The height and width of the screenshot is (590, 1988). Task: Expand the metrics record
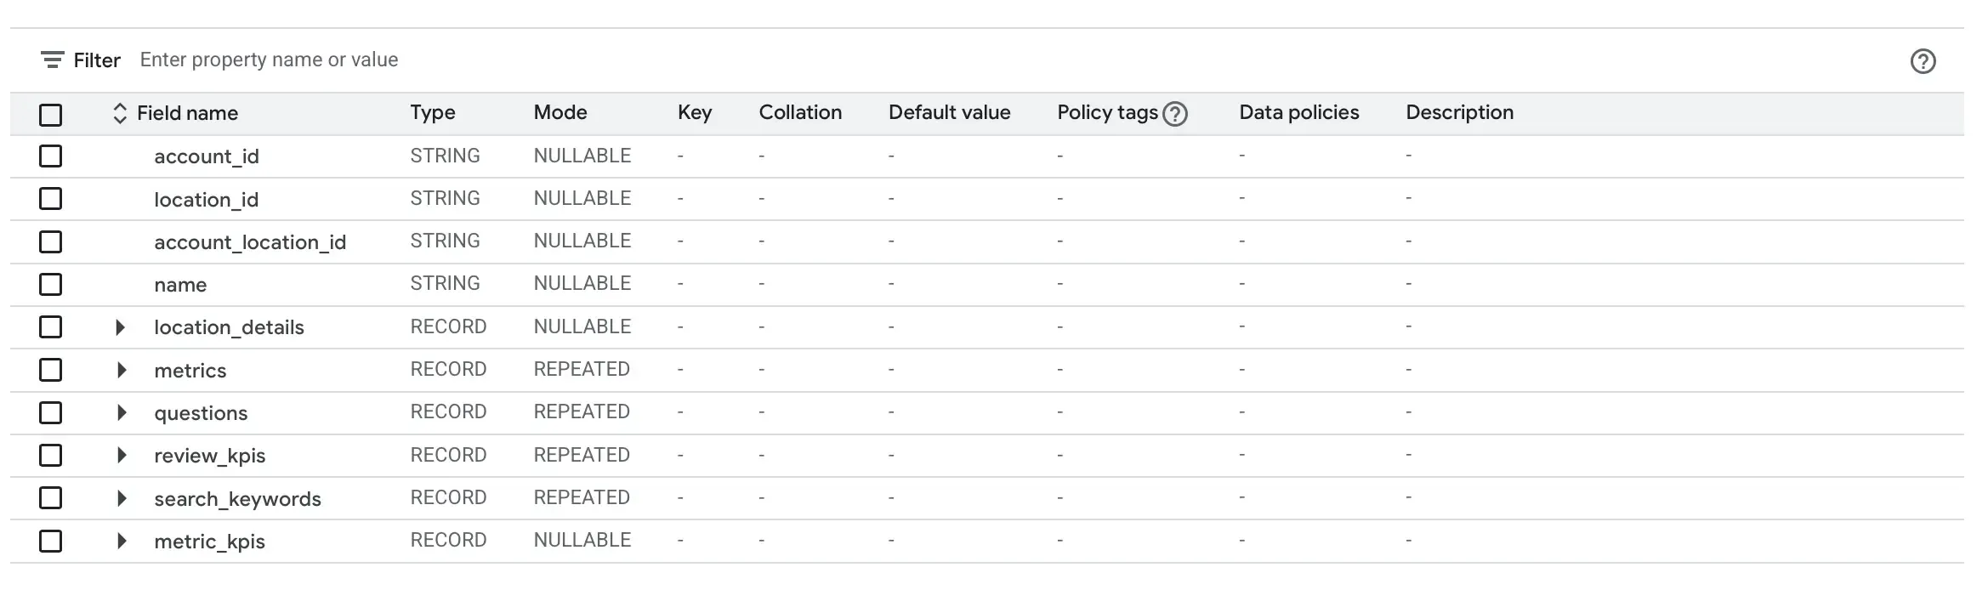[121, 370]
